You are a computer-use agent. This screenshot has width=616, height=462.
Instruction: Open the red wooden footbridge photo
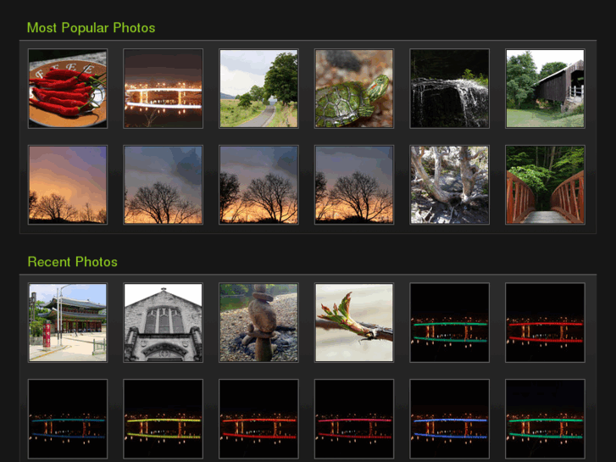(545, 185)
